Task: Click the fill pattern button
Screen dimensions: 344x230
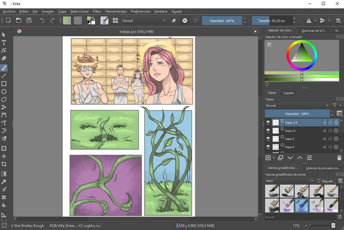Action: [x=77, y=21]
